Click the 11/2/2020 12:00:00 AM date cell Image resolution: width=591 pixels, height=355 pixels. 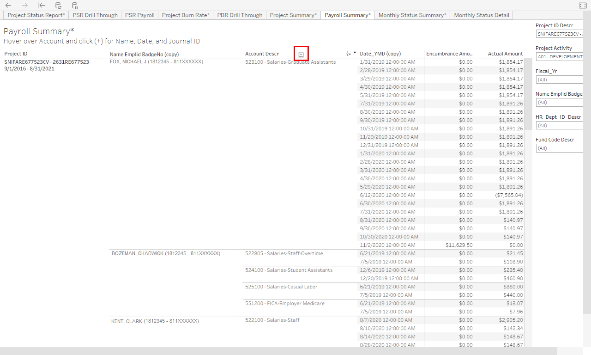(387, 245)
